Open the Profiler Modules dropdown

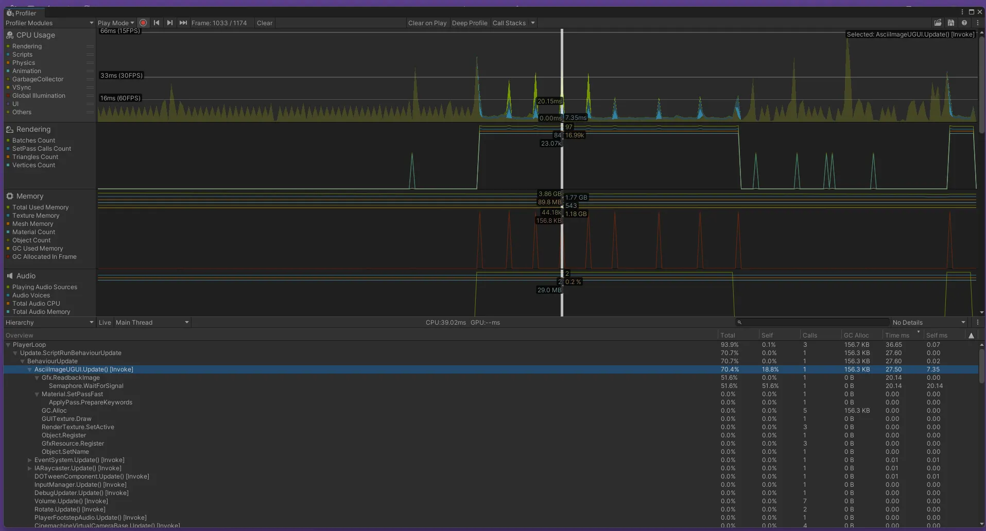[x=49, y=23]
